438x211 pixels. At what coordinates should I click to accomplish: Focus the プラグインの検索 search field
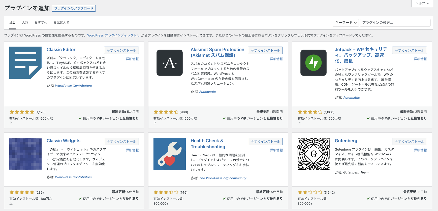(395, 23)
